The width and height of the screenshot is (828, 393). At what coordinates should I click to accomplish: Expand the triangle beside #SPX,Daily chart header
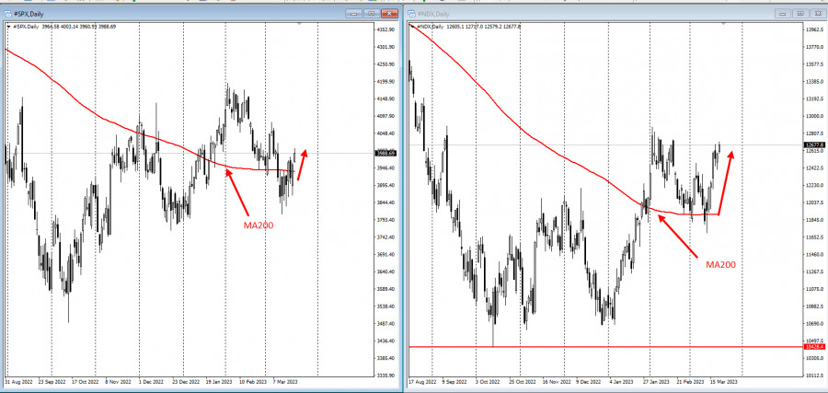pos(8,26)
